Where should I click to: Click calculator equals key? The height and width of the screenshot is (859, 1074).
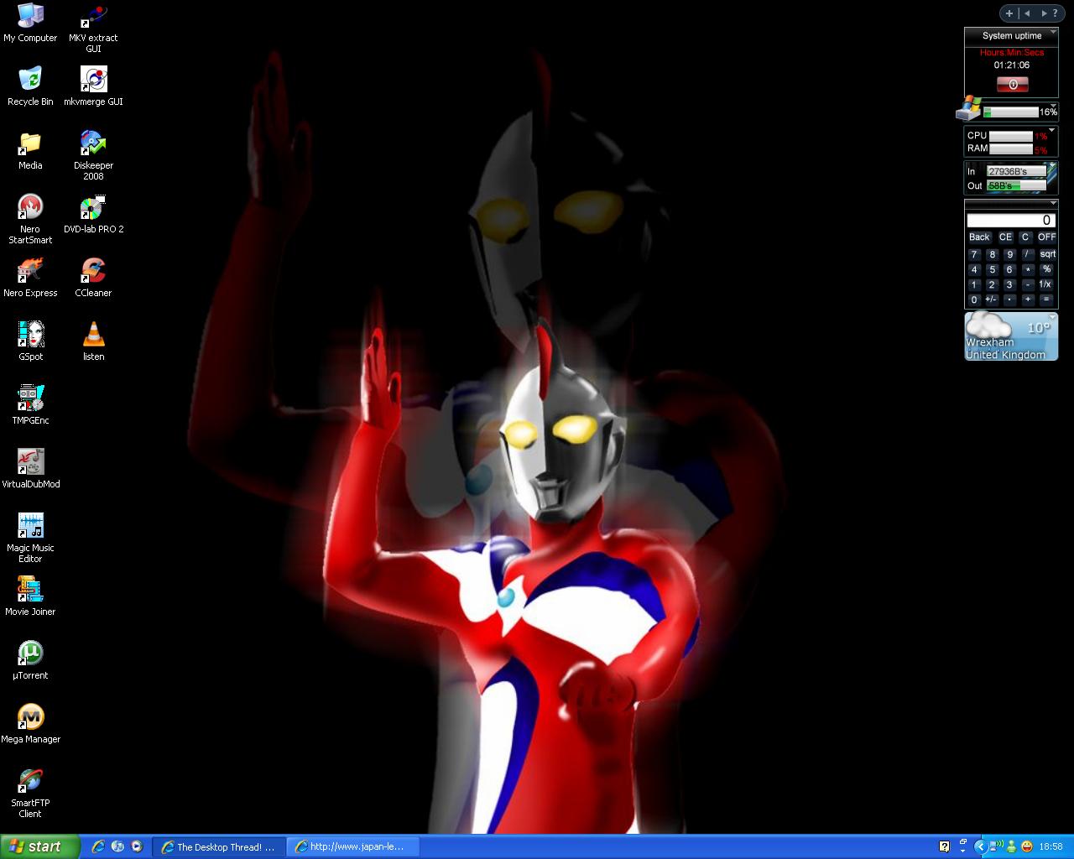click(x=1046, y=299)
